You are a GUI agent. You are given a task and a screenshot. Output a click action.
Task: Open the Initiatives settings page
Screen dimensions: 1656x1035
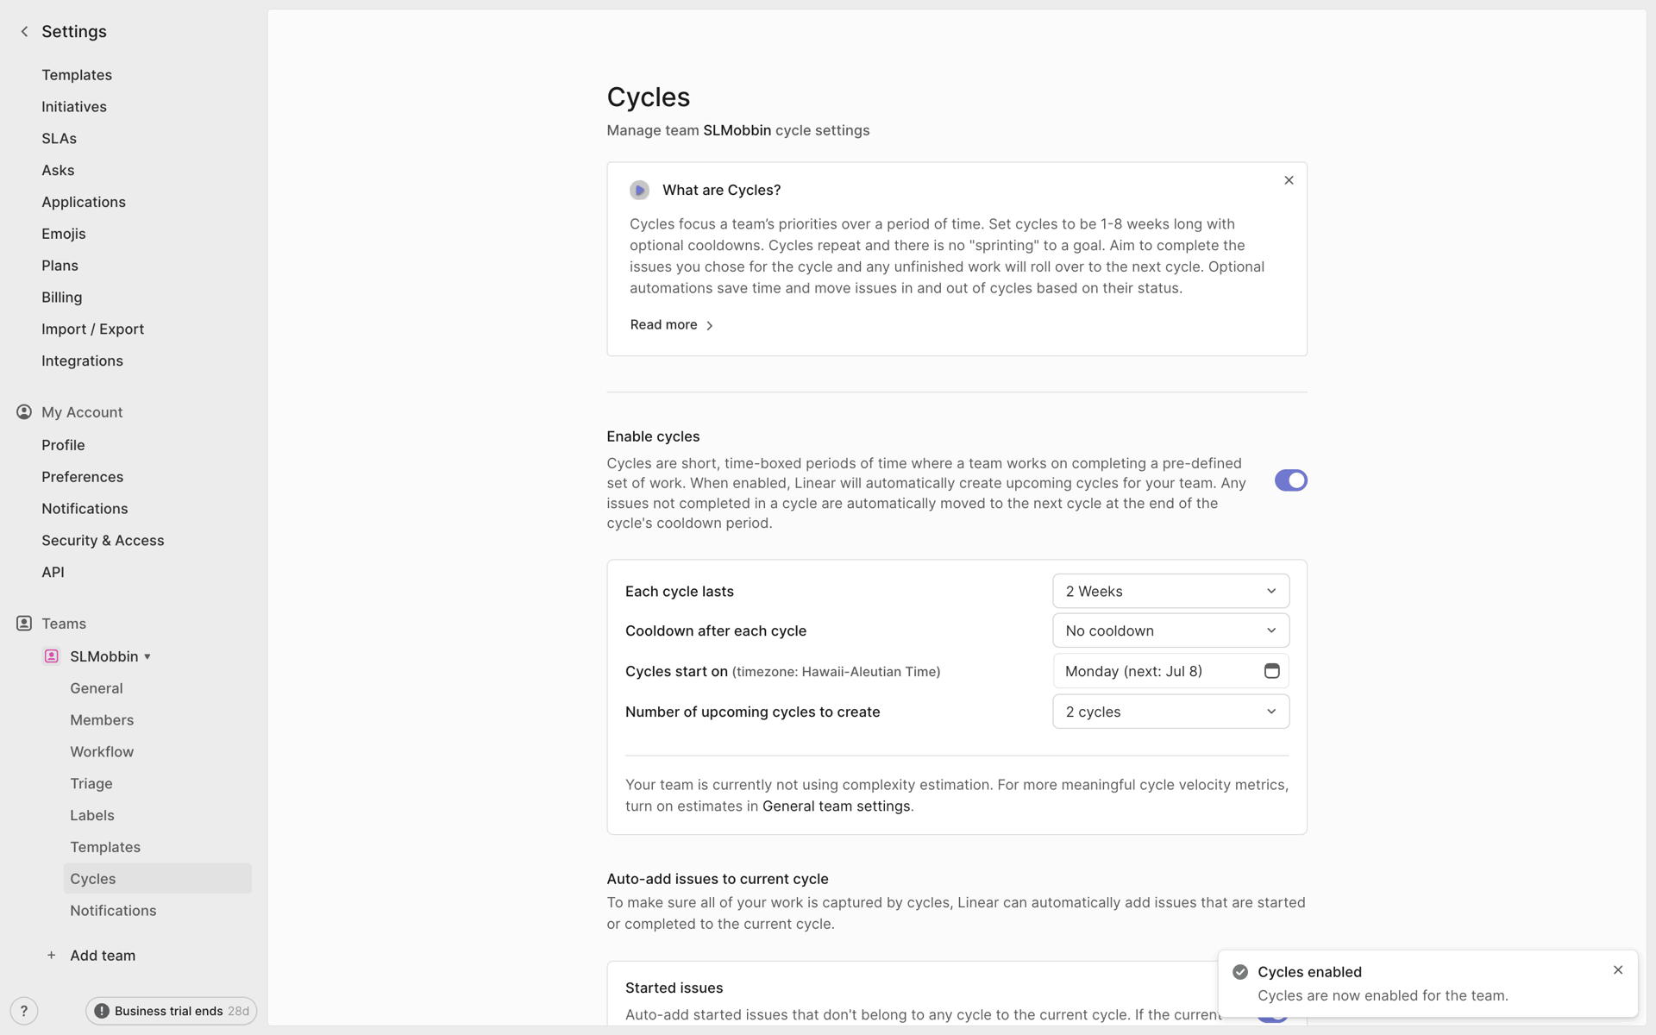[x=74, y=107]
